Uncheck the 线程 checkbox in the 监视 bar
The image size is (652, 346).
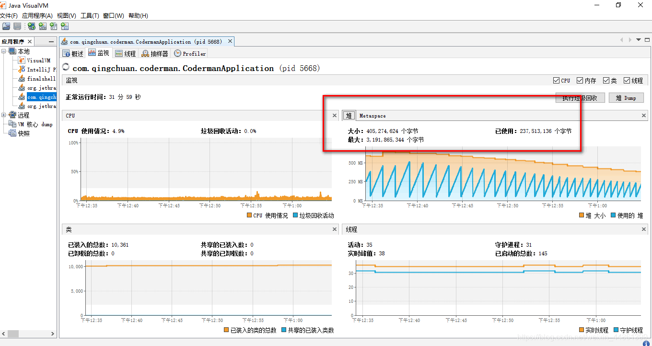tap(627, 81)
